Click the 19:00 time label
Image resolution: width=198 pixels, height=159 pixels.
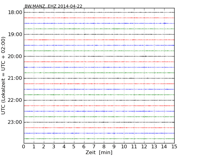coord(15,34)
